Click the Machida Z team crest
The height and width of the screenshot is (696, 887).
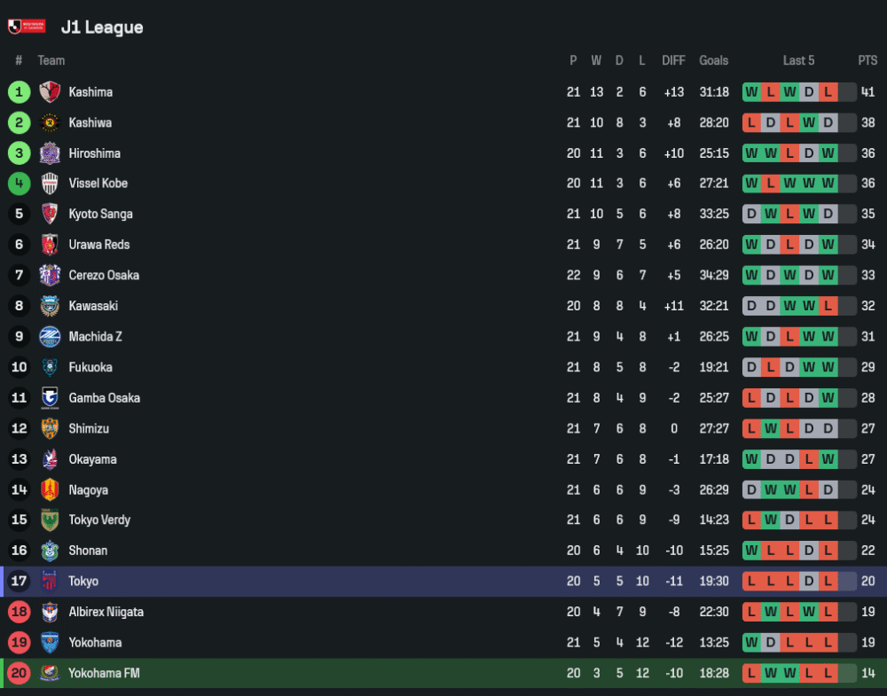50,336
